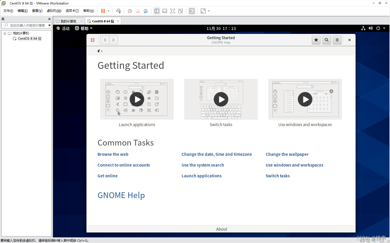Switch to the 我的计算机 tab

click(68, 21)
